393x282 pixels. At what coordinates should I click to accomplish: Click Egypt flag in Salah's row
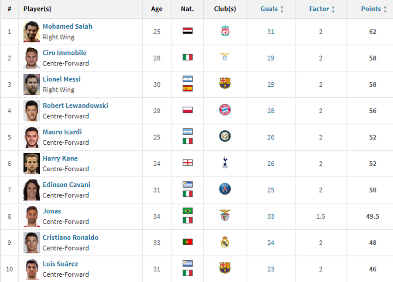[187, 31]
